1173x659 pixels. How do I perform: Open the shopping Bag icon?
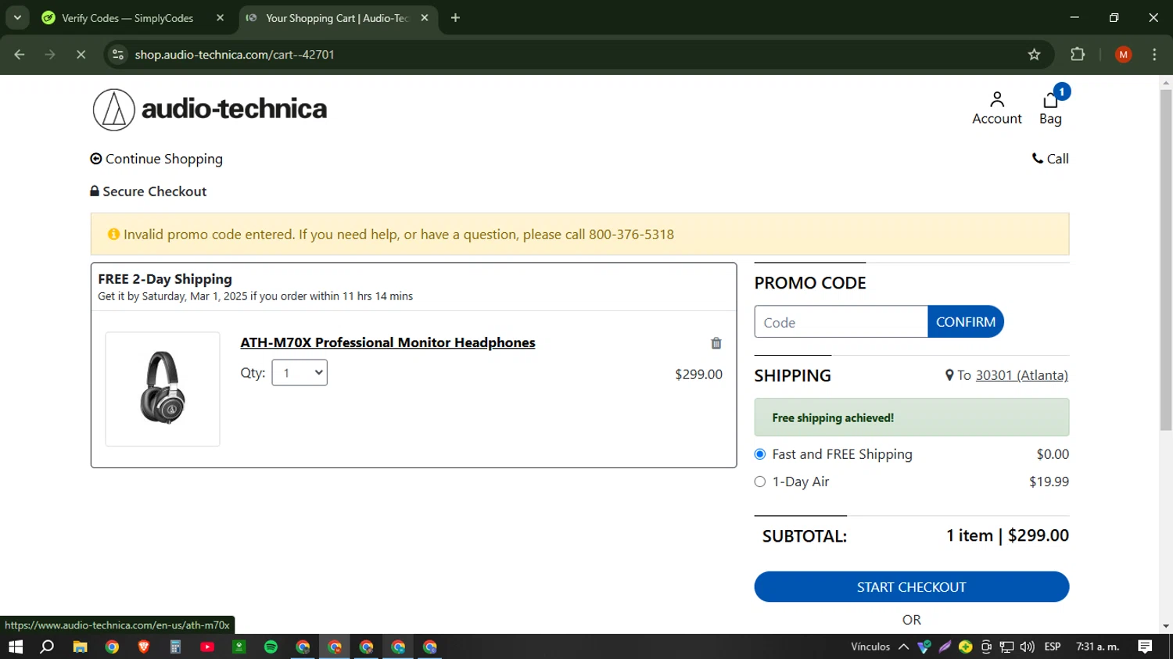click(1051, 109)
